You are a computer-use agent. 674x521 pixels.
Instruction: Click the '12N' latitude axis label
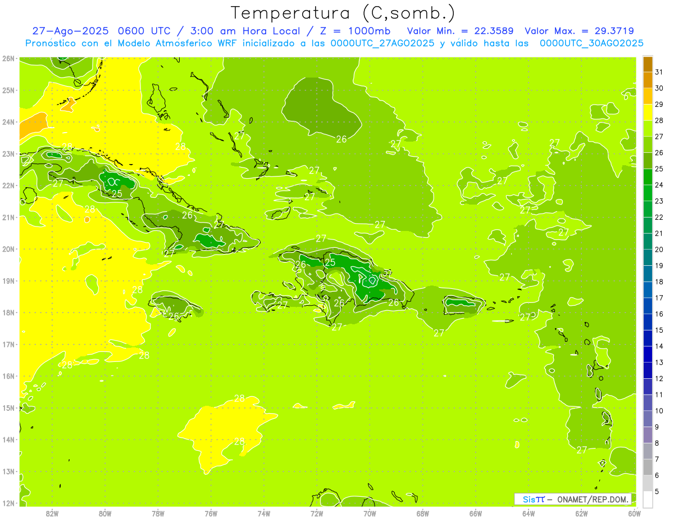pos(8,503)
